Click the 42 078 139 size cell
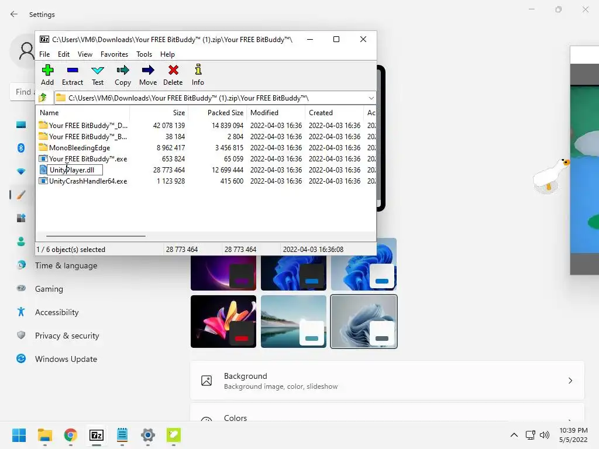The width and height of the screenshot is (599, 449). pyautogui.click(x=169, y=126)
